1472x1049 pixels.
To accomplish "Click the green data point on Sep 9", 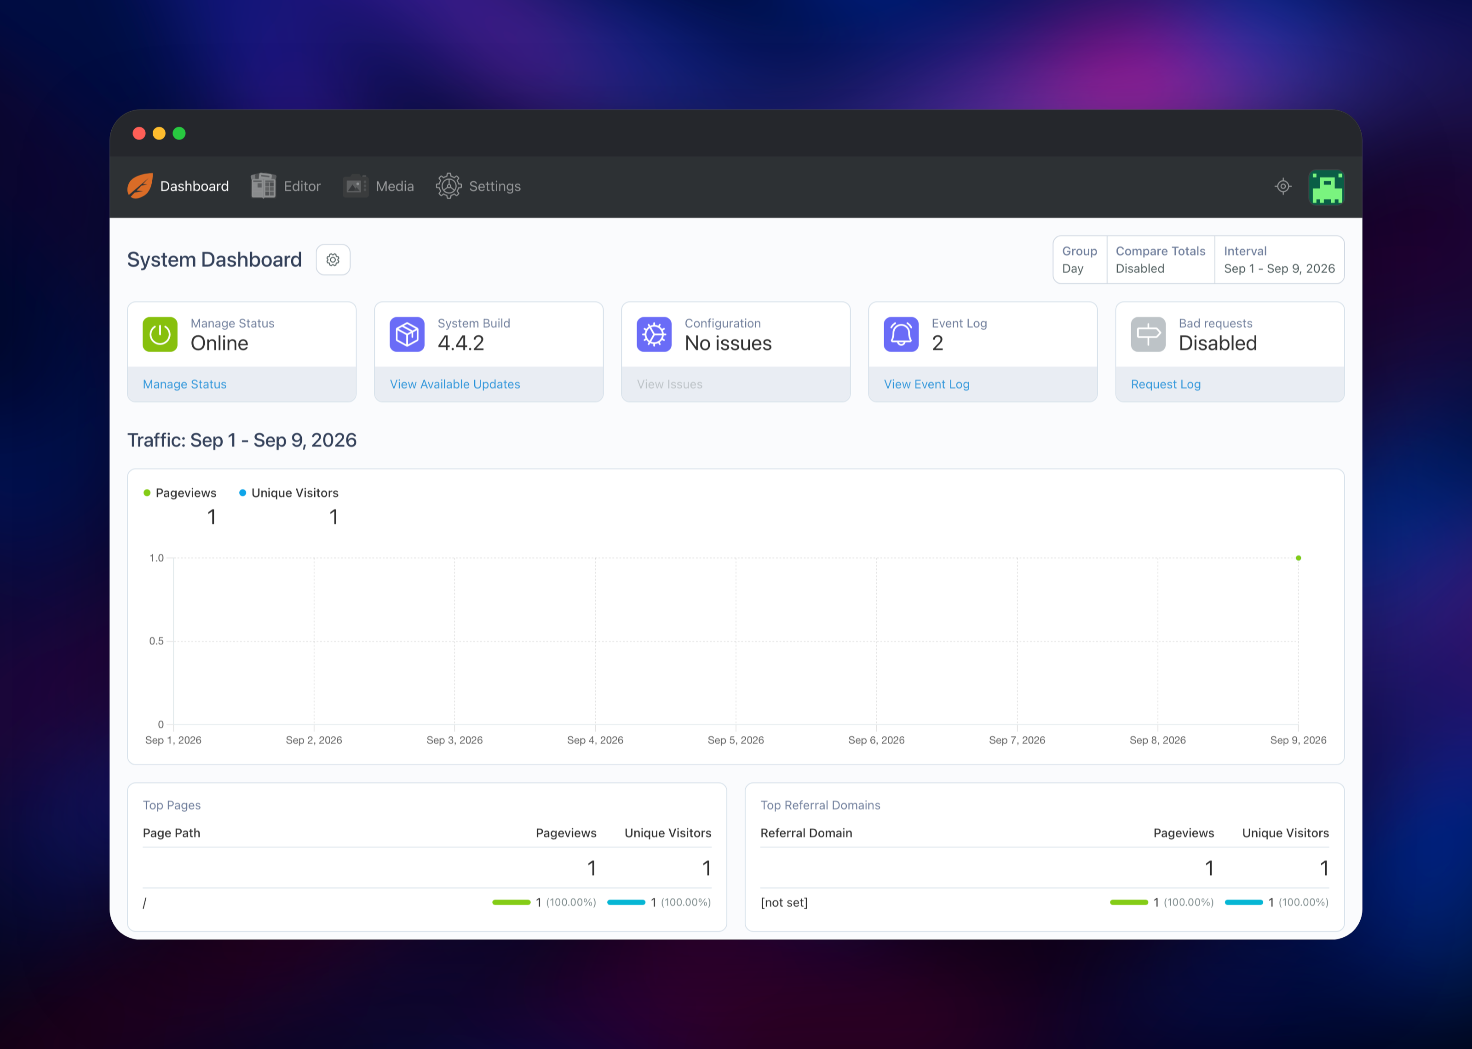I will (x=1298, y=558).
